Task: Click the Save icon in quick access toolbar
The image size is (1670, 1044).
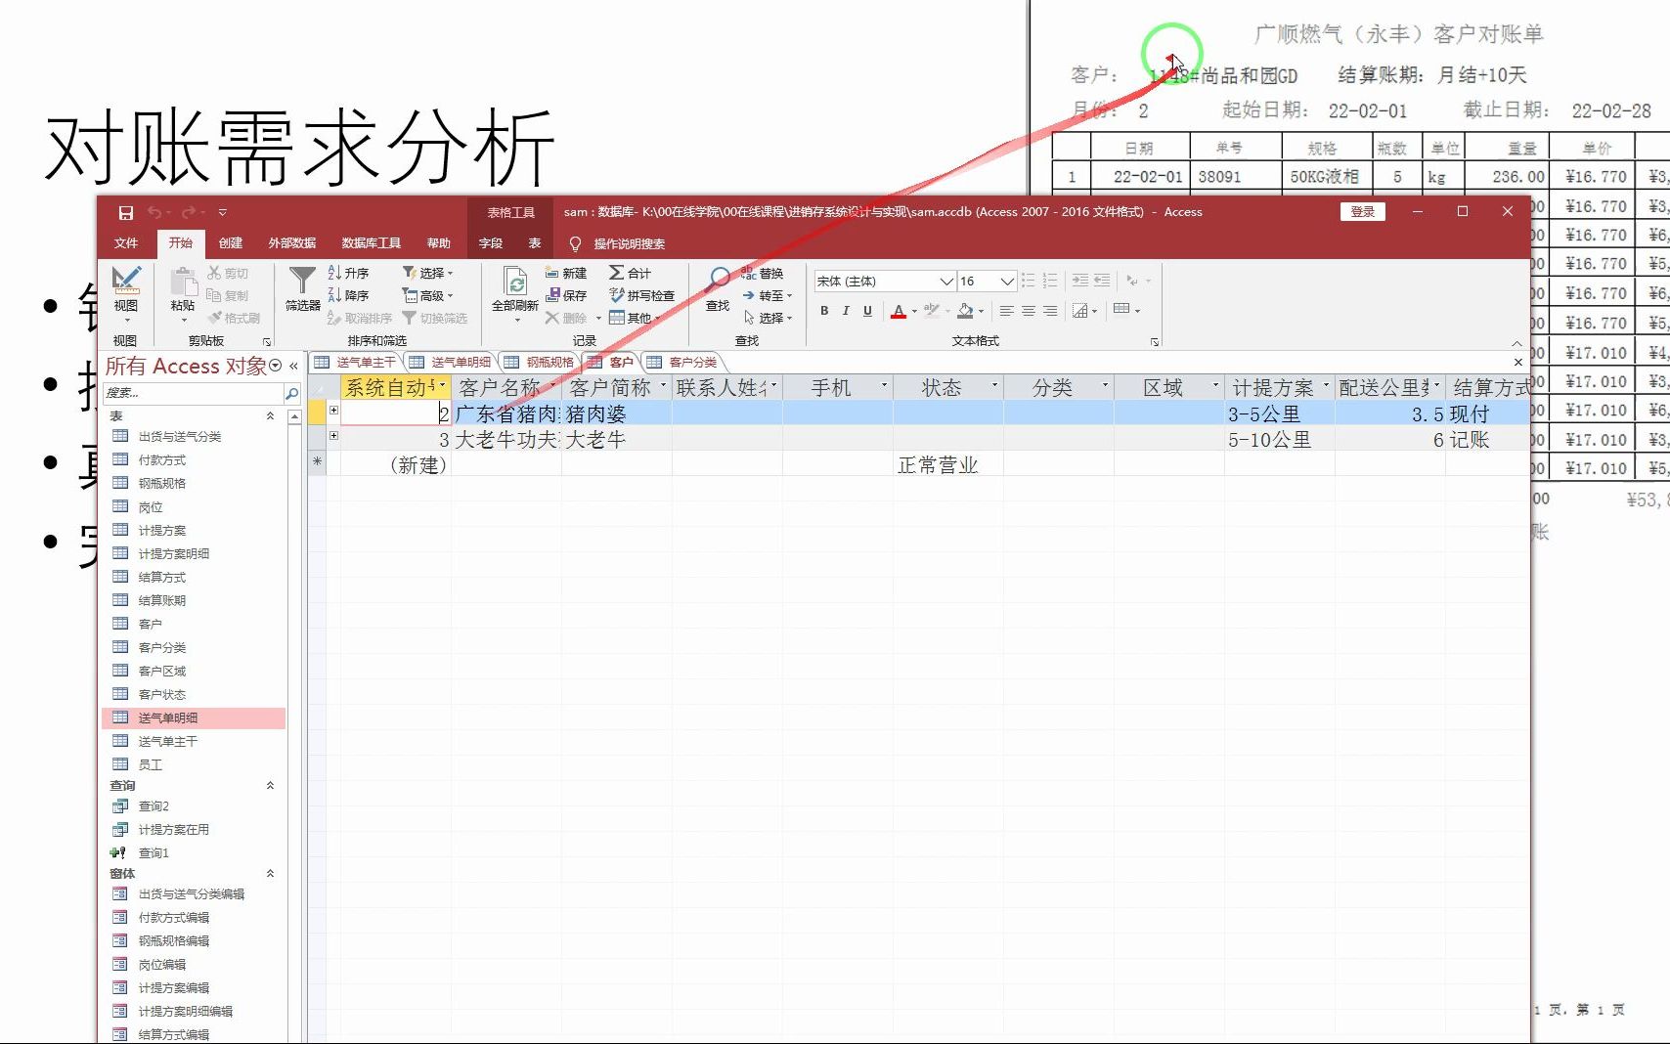Action: click(126, 212)
